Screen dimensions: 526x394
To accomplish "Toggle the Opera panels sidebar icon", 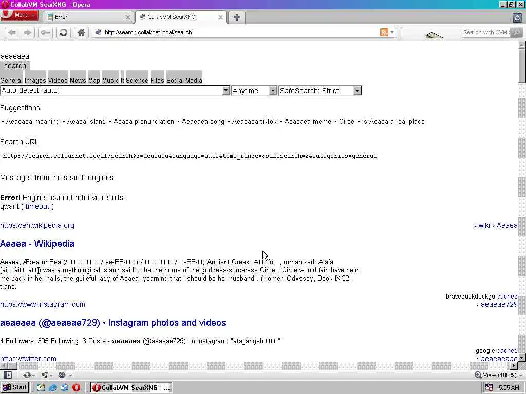I will tap(7, 375).
